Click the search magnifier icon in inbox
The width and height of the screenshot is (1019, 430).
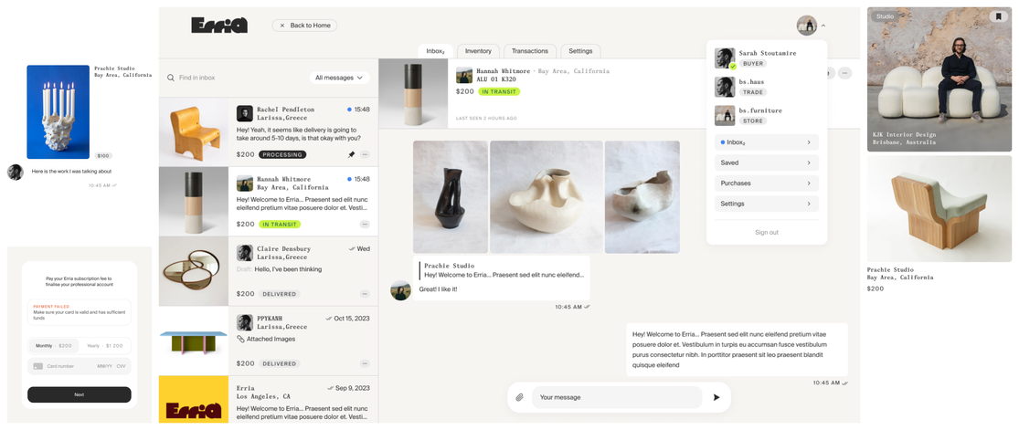pyautogui.click(x=171, y=78)
